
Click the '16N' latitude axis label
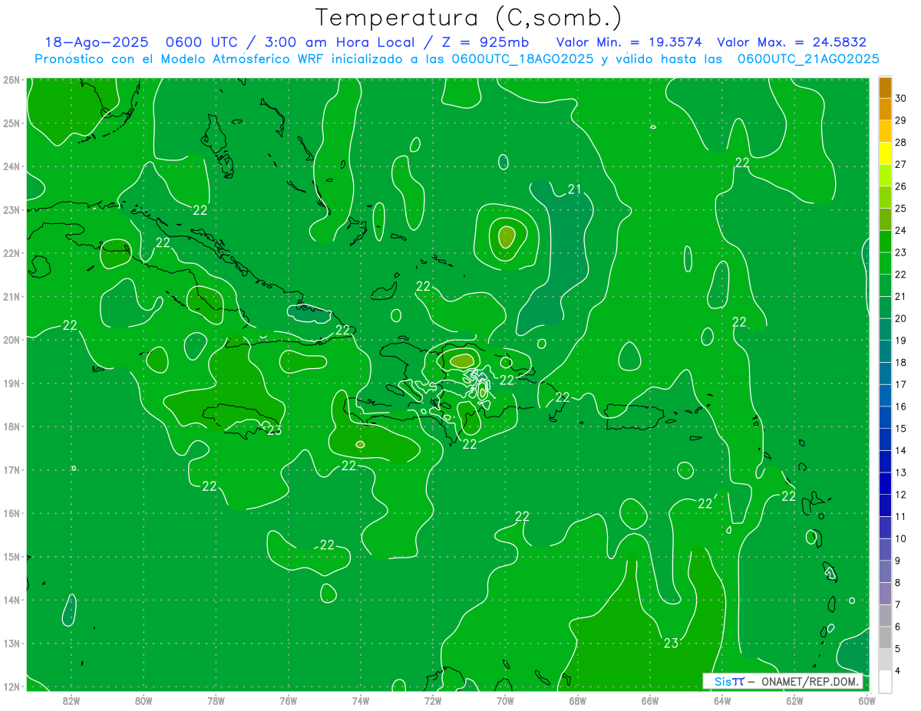tap(12, 513)
